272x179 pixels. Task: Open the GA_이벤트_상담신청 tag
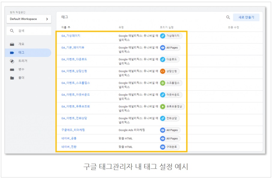point(74,71)
